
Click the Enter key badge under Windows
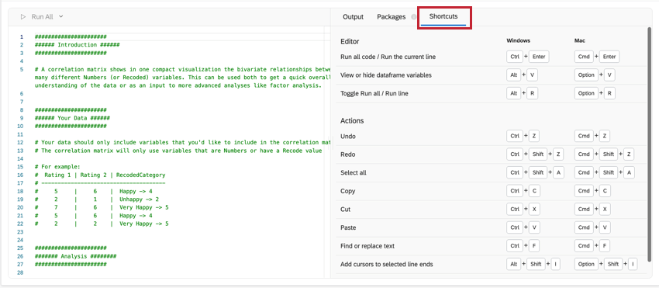click(x=539, y=57)
